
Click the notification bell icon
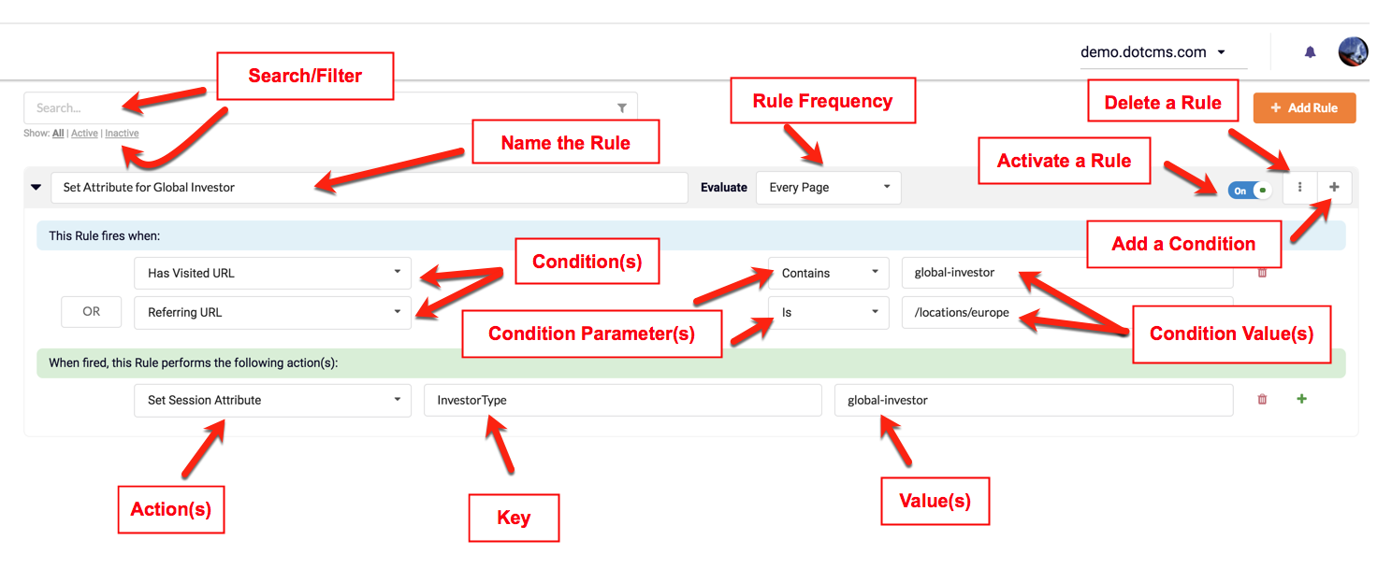coord(1310,52)
